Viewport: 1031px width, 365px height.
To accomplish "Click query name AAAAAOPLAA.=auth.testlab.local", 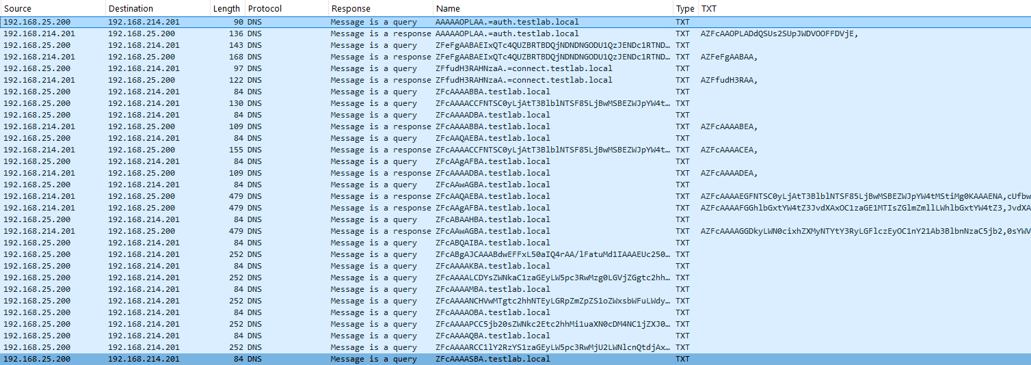I will pyautogui.click(x=507, y=22).
